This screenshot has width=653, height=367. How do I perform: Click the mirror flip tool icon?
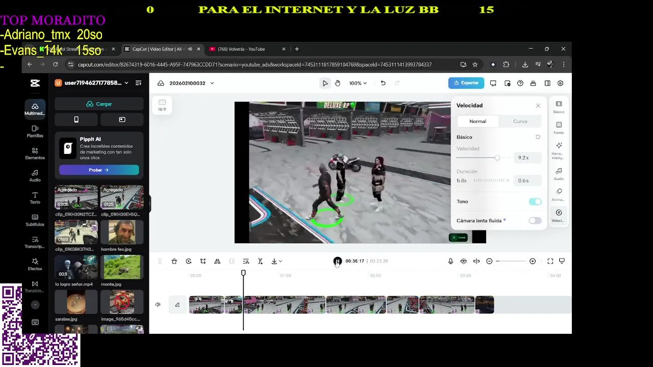(x=217, y=261)
